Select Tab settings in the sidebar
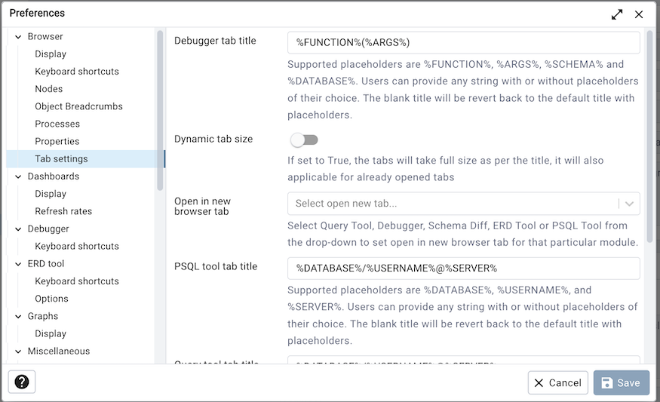660x402 pixels. [x=61, y=159]
